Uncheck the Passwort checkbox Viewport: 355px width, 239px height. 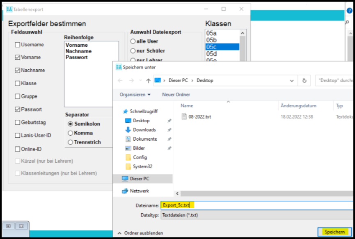point(18,109)
